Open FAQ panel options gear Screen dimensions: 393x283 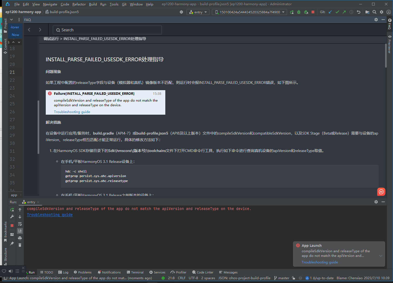pos(376,20)
